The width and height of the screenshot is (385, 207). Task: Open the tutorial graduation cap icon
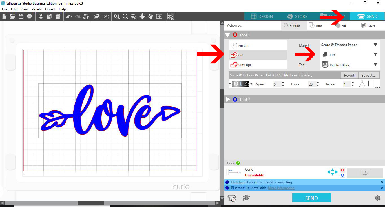pos(246,198)
